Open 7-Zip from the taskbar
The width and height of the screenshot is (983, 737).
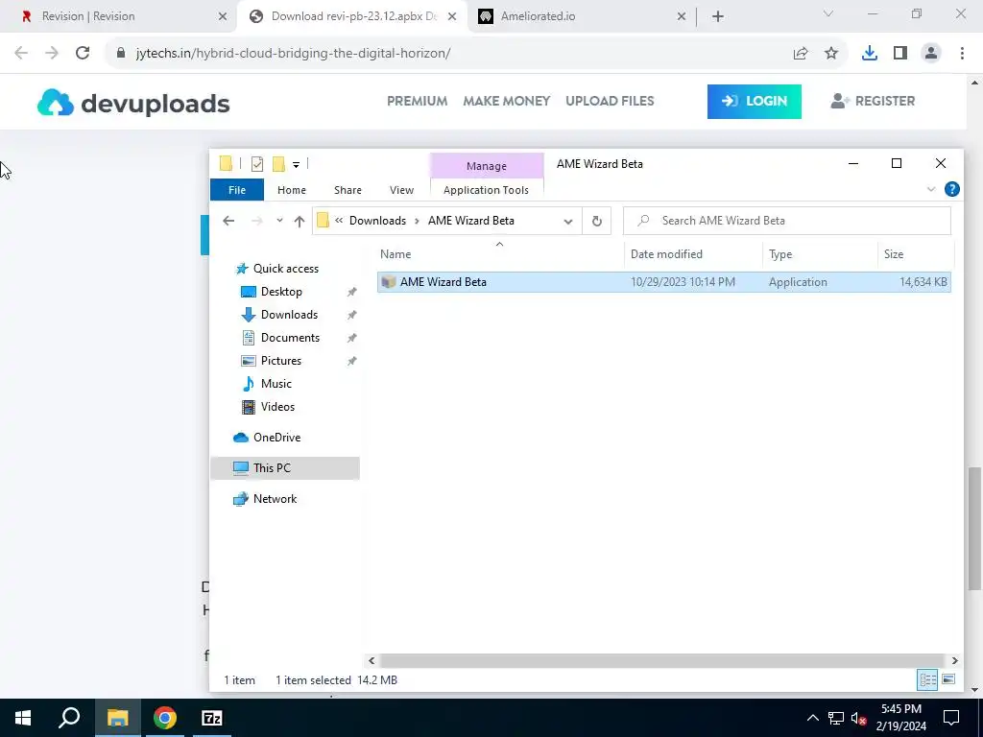coord(212,718)
